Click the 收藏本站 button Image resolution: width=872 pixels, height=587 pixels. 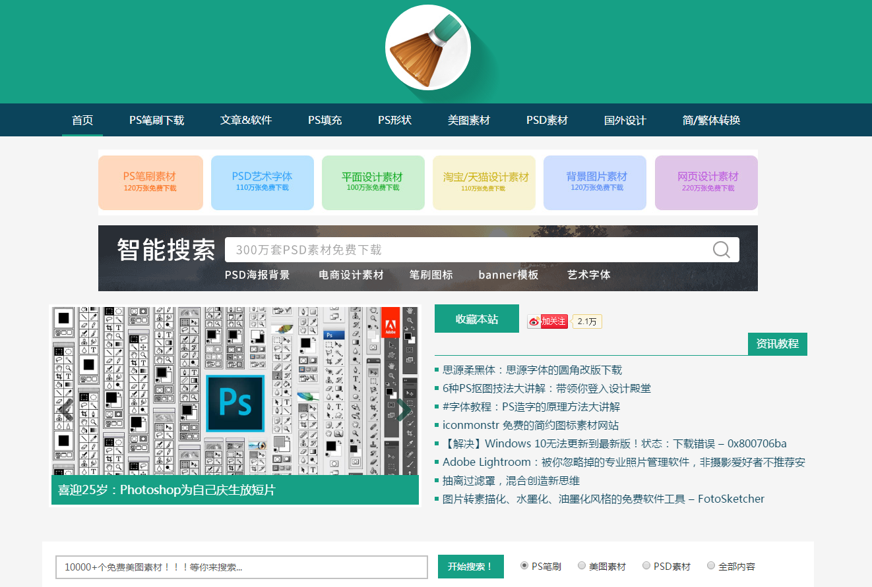[x=477, y=319]
